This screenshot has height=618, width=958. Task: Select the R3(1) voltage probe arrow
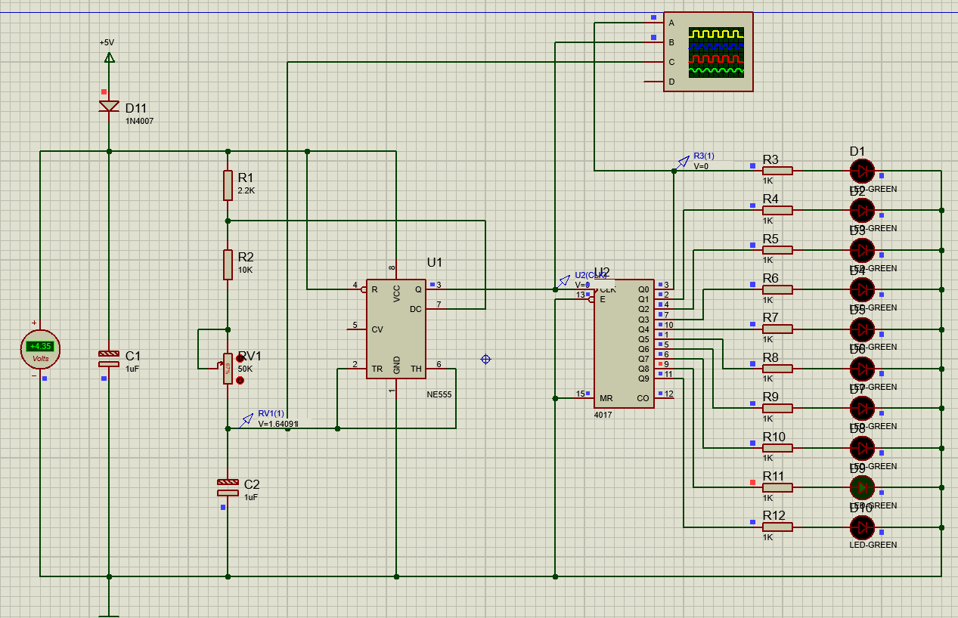(683, 162)
